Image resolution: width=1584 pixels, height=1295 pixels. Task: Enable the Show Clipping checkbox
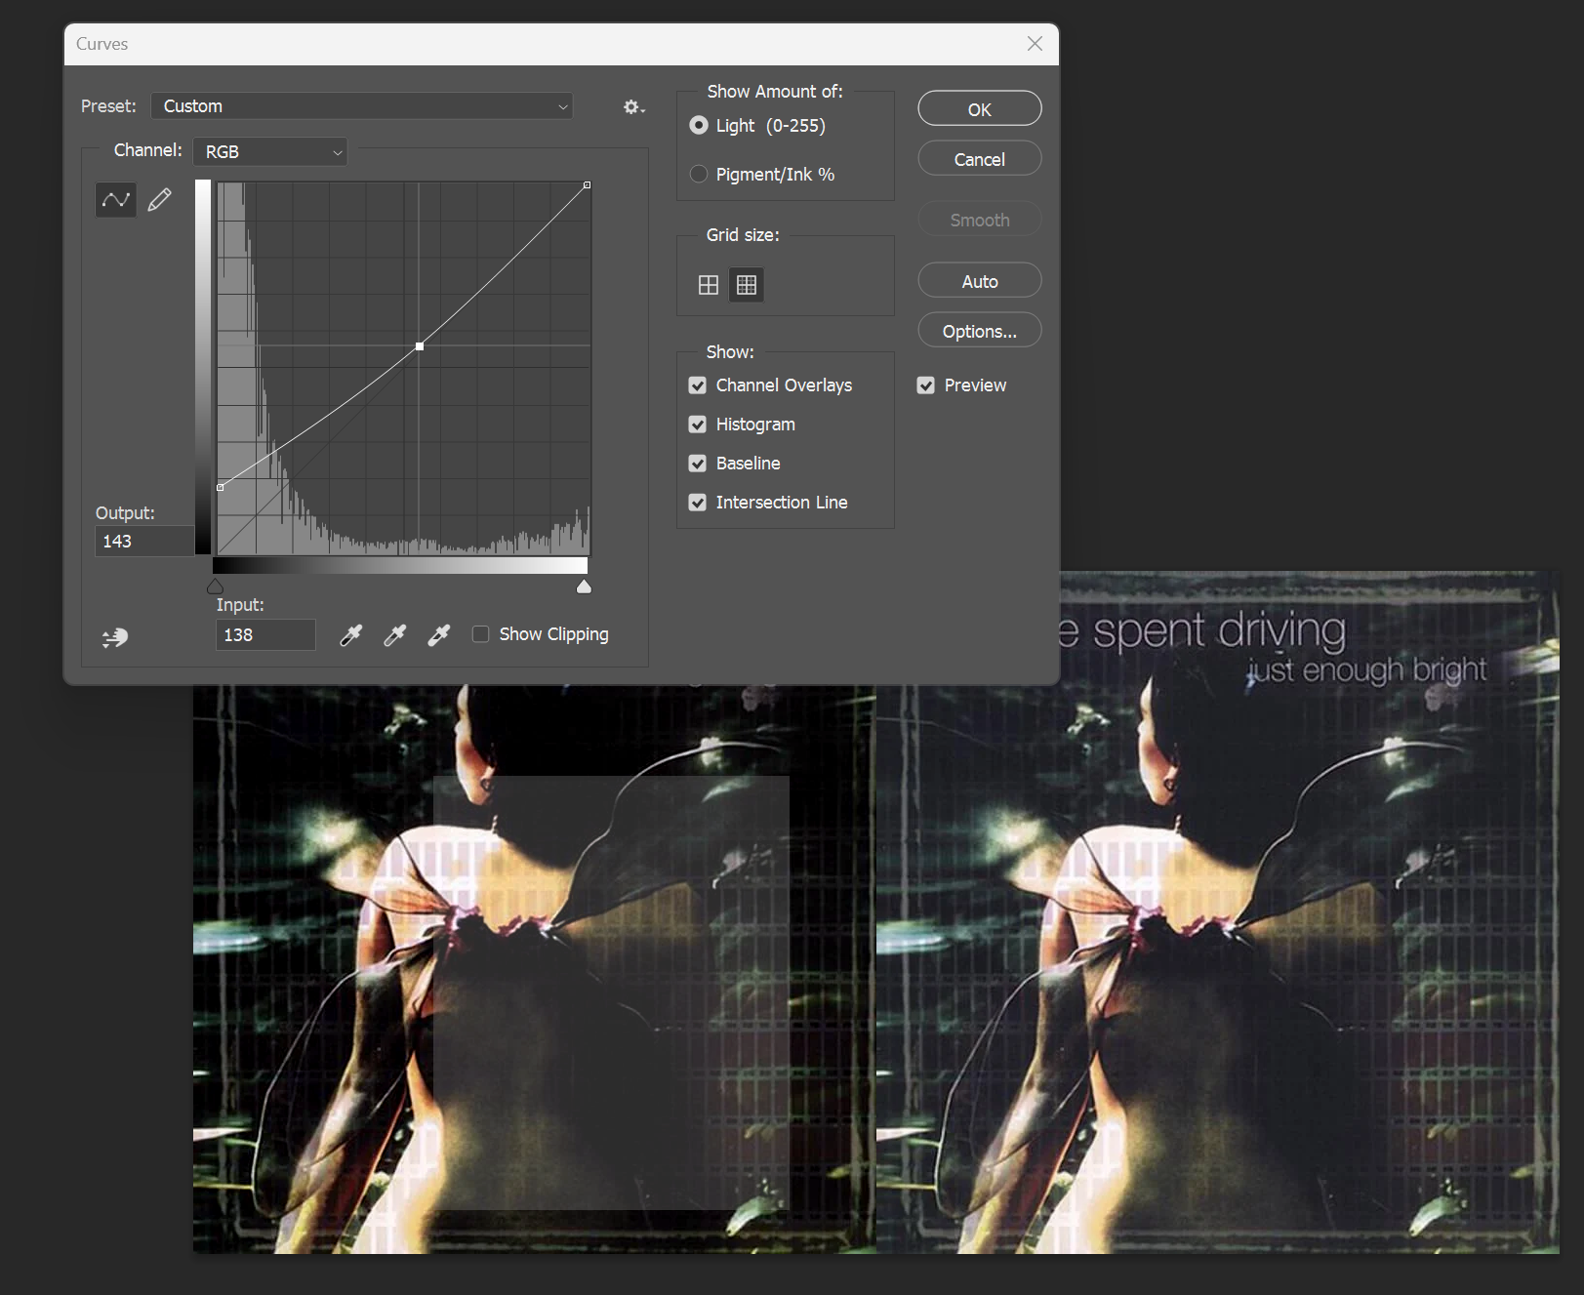coord(480,634)
